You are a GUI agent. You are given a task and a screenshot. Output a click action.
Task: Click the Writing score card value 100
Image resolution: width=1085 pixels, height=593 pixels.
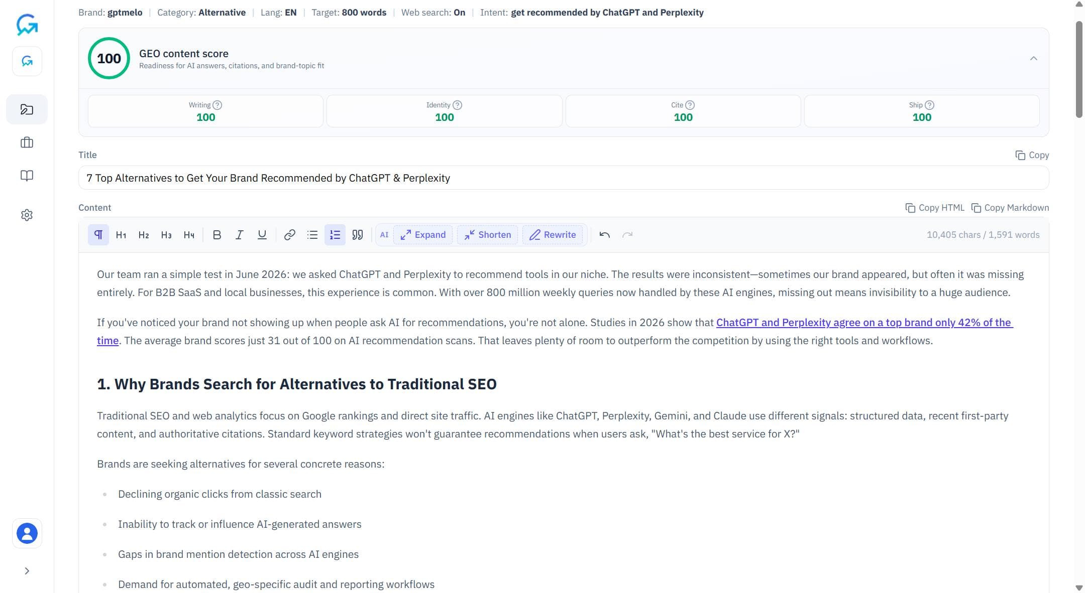tap(205, 117)
